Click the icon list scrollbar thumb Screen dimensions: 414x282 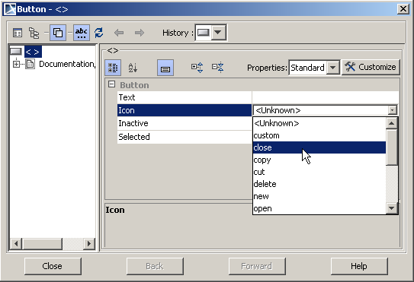click(x=392, y=147)
